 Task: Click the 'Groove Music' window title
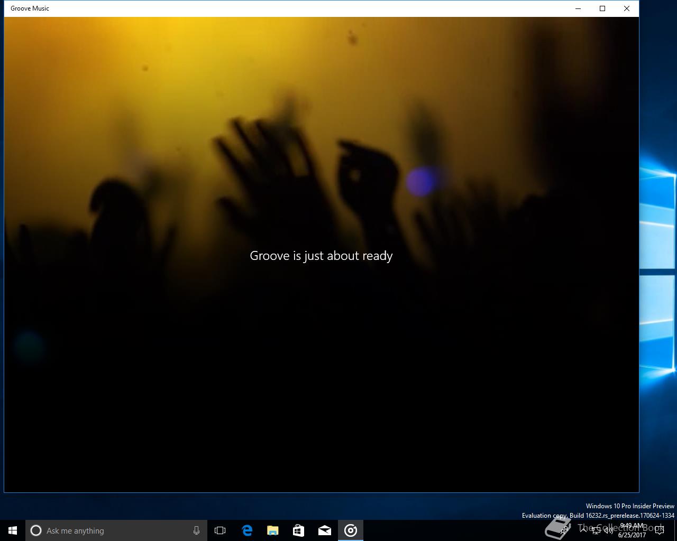click(x=30, y=8)
